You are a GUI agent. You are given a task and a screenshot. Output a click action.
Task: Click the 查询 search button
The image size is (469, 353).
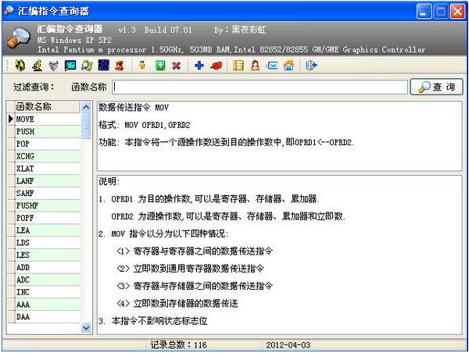[x=436, y=87]
